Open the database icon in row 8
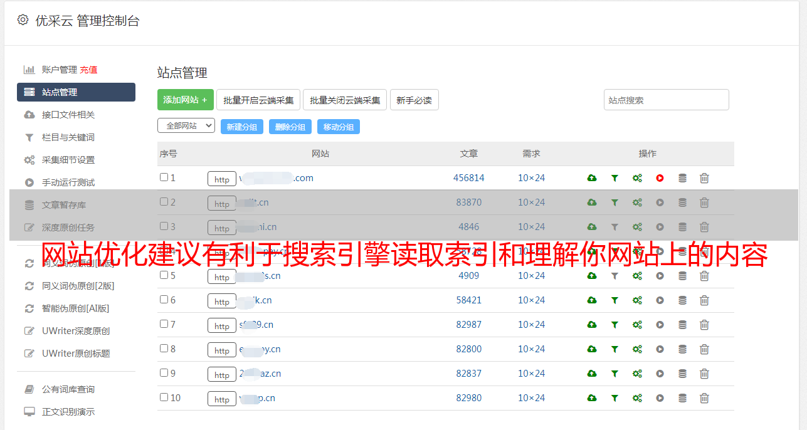807x430 pixels. [x=682, y=349]
